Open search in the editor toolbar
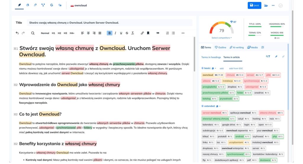 [x=33, y=33]
